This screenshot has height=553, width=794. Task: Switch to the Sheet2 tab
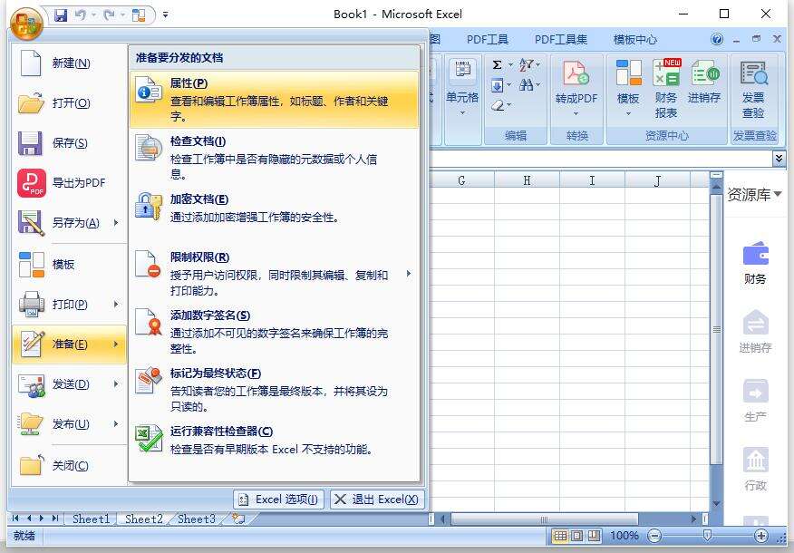tap(144, 519)
